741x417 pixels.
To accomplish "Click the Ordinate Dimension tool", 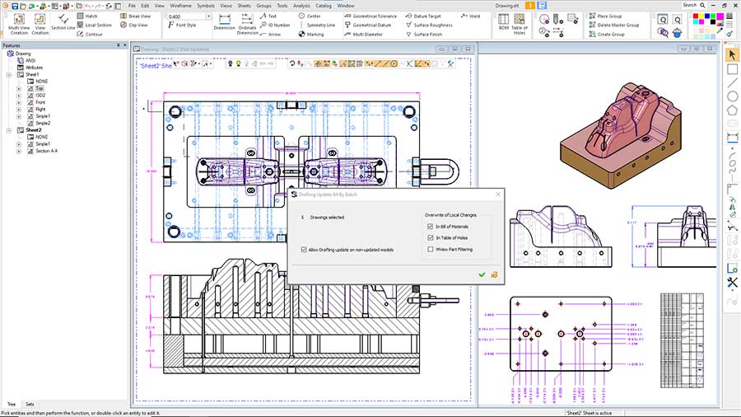I will tap(248, 20).
